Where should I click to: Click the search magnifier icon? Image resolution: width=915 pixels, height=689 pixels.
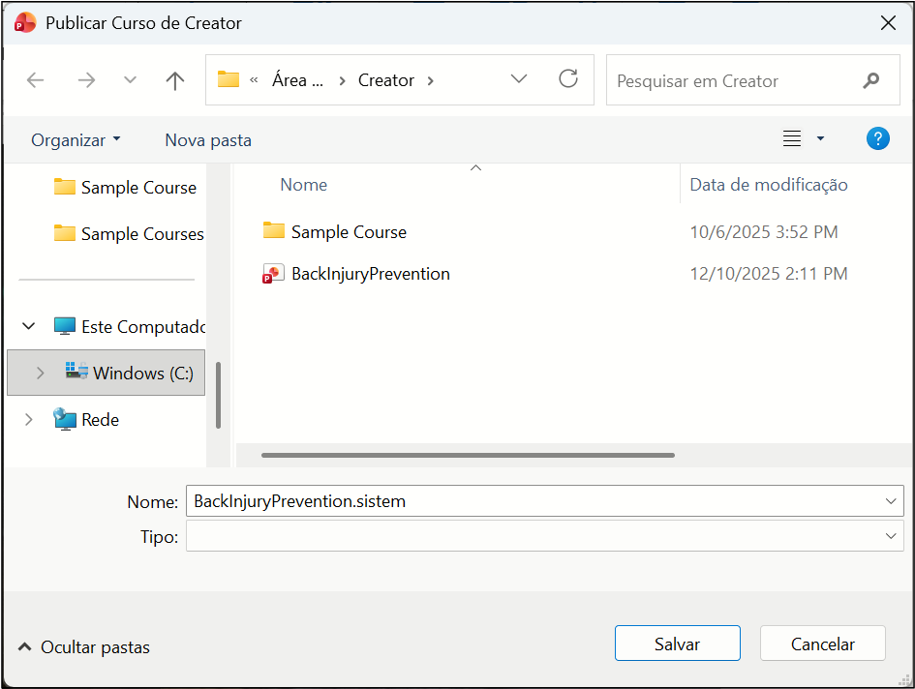(871, 80)
